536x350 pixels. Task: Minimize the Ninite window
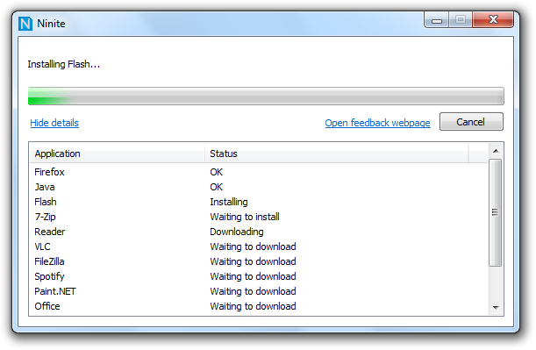(x=437, y=20)
